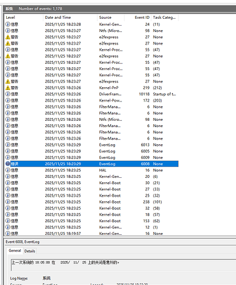236x285 pixels.
Task: Open the Details tab
Action: tap(30, 251)
